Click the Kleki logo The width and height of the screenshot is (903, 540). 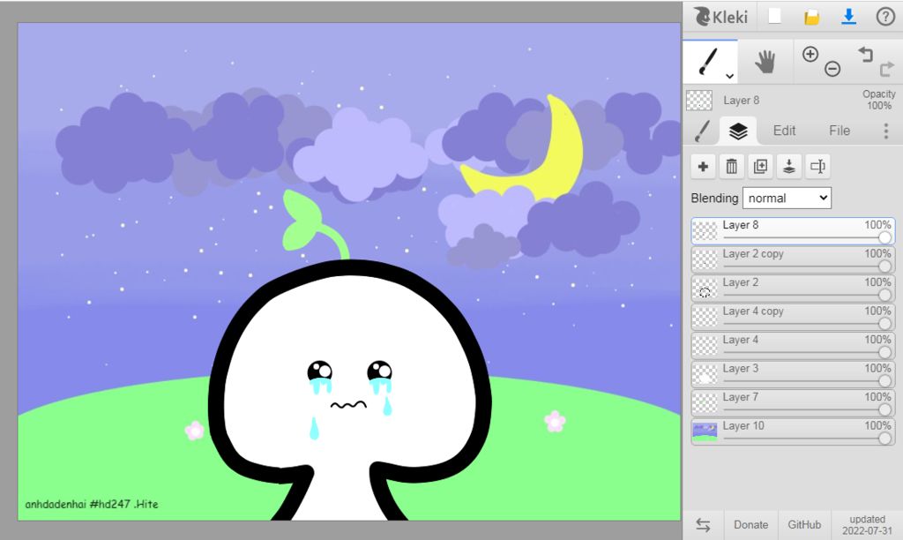click(720, 16)
